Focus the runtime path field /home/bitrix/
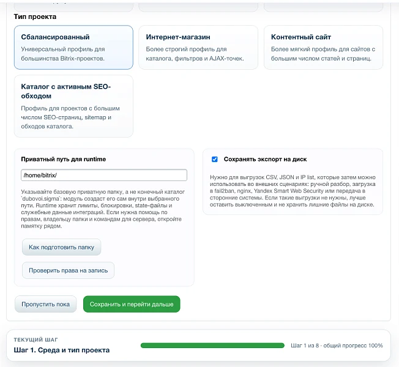Screen dimensions: 399x367 104,175
